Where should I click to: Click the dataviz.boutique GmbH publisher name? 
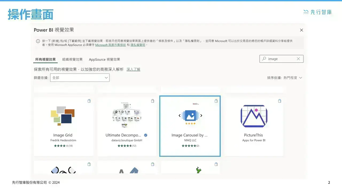coord(127,140)
